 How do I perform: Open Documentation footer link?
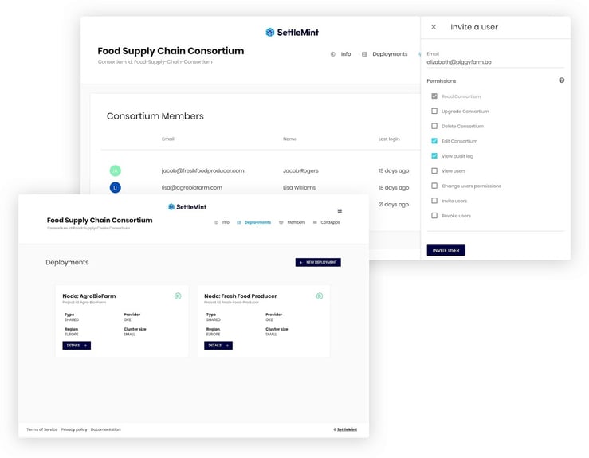click(x=105, y=429)
